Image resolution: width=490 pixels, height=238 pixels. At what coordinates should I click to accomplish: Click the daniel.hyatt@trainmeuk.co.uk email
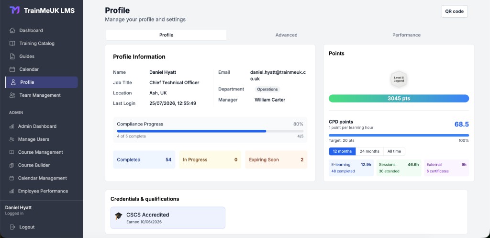coord(278,76)
